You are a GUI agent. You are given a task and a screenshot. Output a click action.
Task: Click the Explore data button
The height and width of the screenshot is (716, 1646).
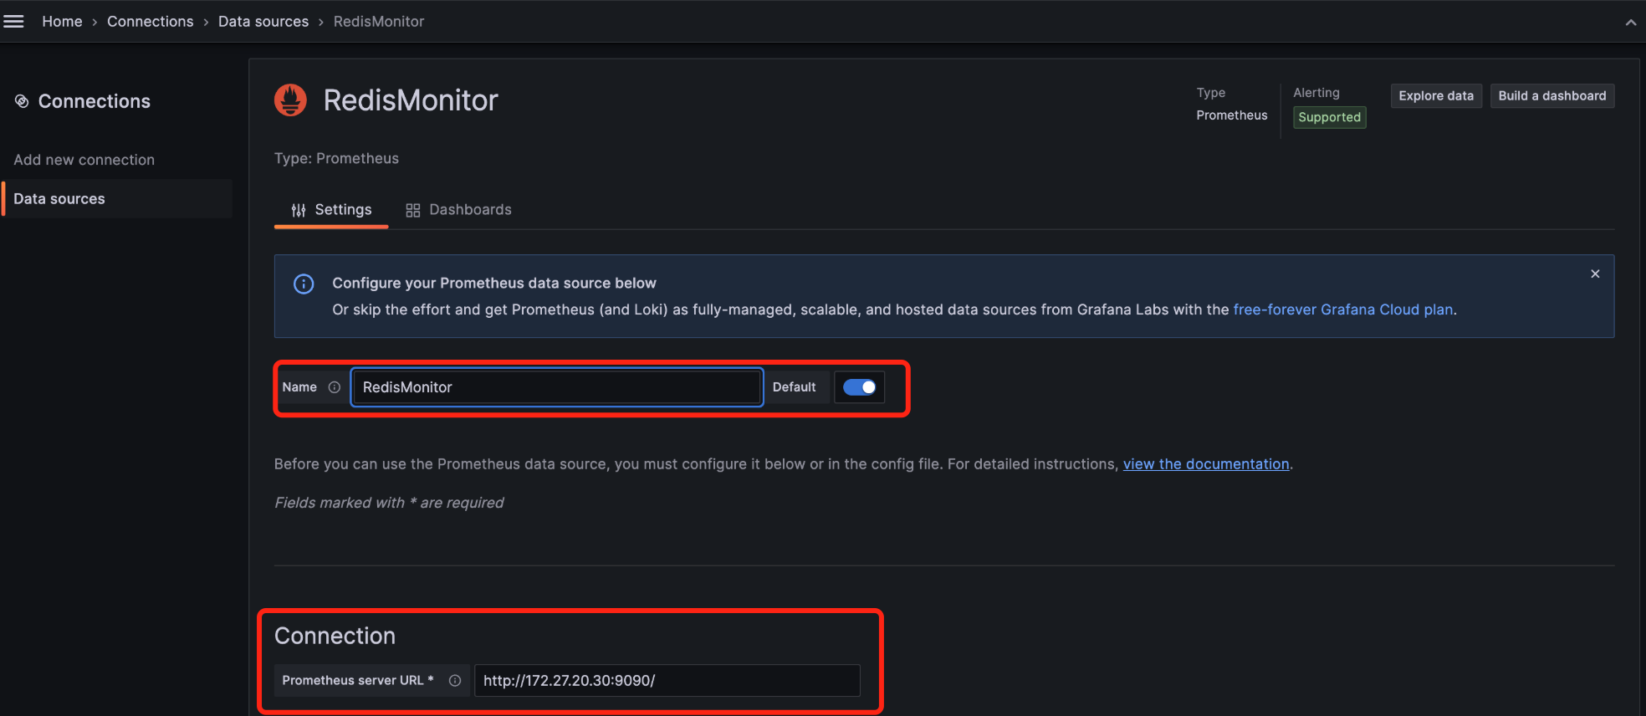1436,96
